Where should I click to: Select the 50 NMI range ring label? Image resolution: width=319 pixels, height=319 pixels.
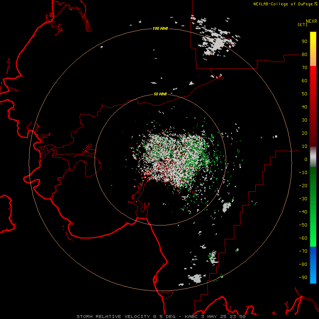(x=160, y=94)
